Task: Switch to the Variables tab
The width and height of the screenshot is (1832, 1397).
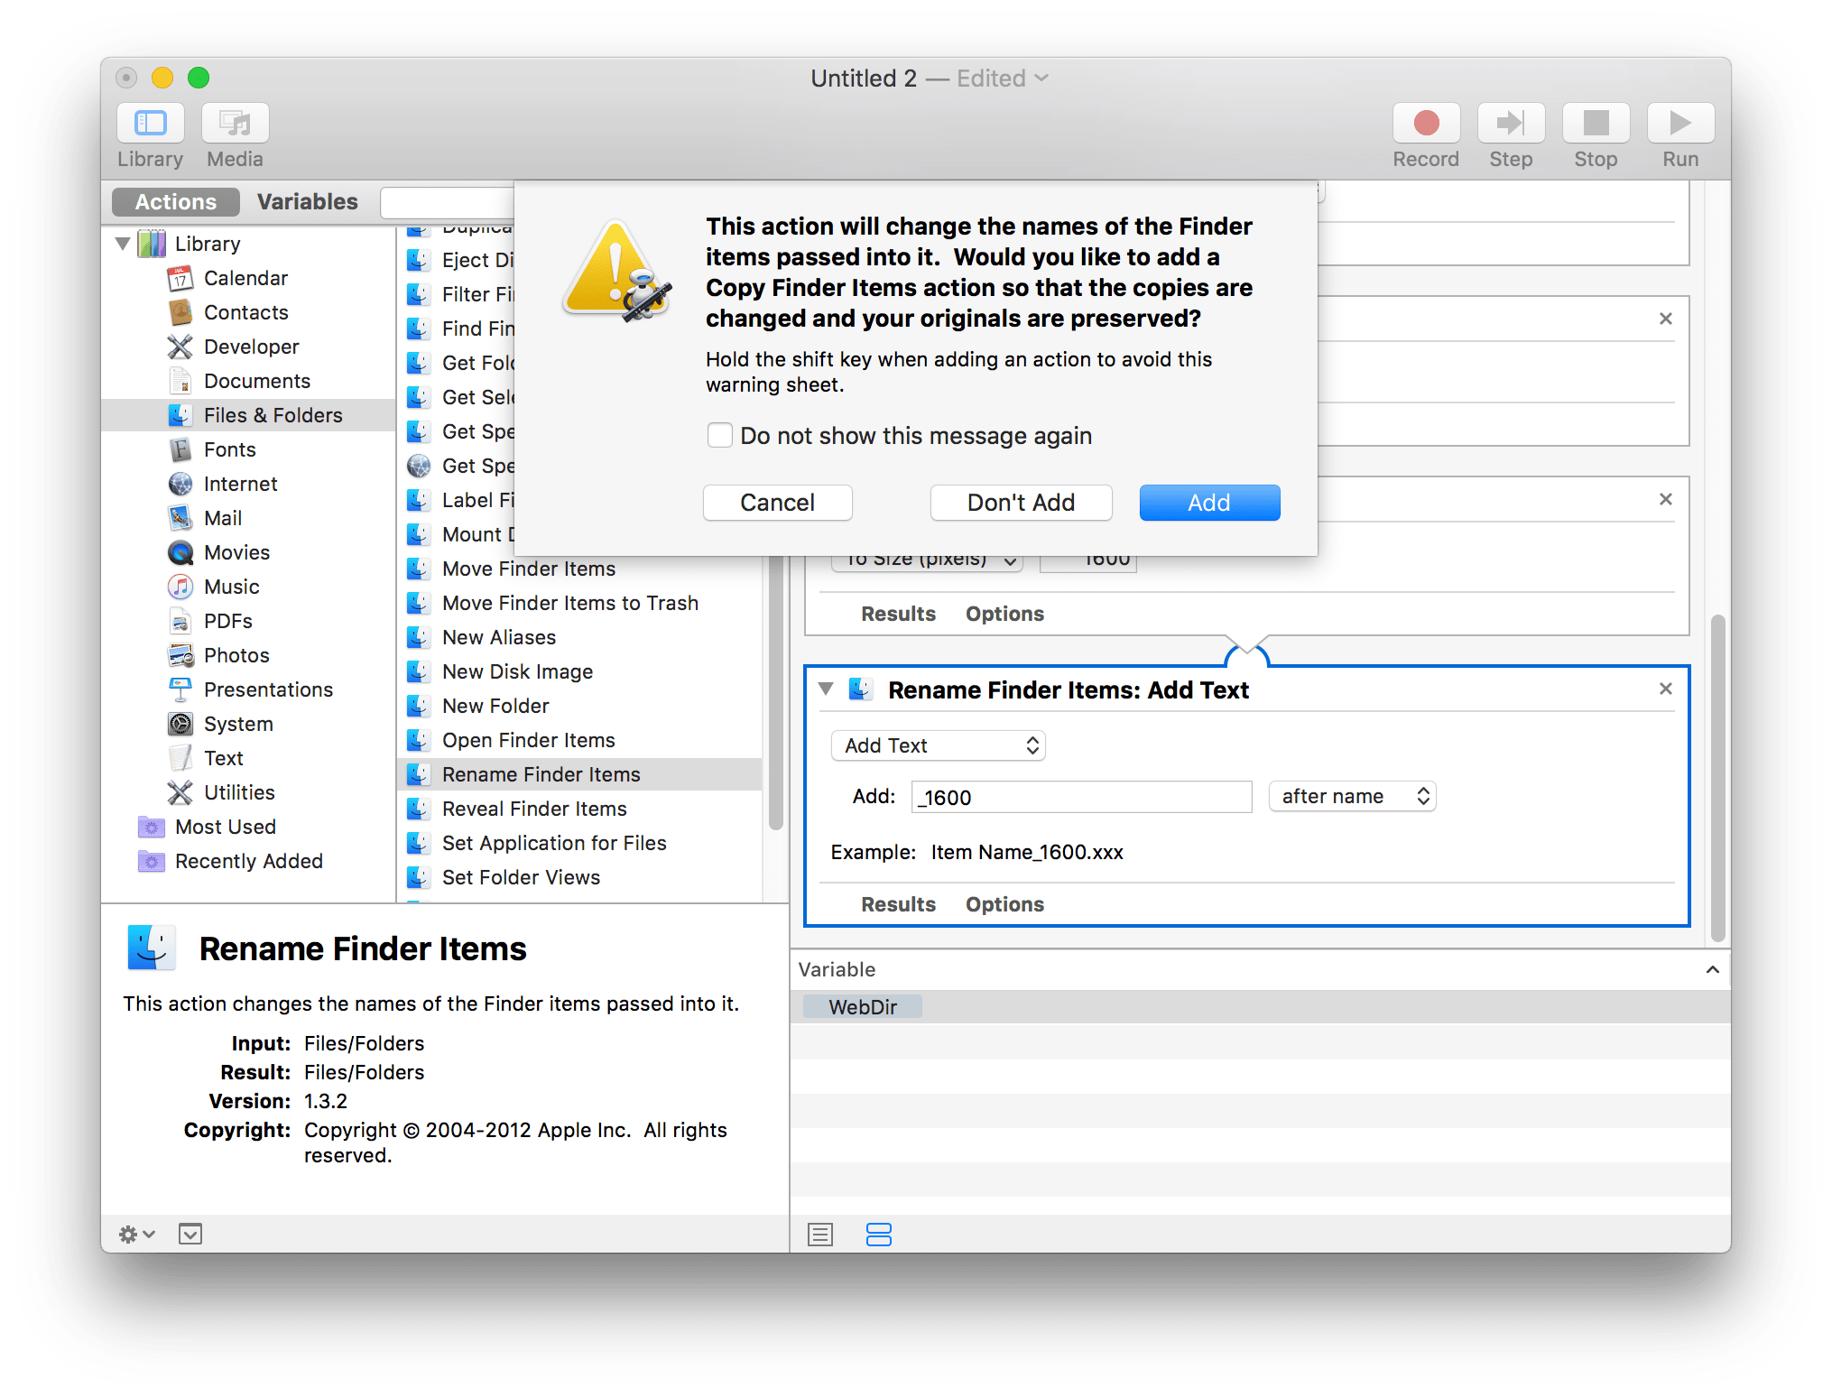Action: pyautogui.click(x=307, y=201)
